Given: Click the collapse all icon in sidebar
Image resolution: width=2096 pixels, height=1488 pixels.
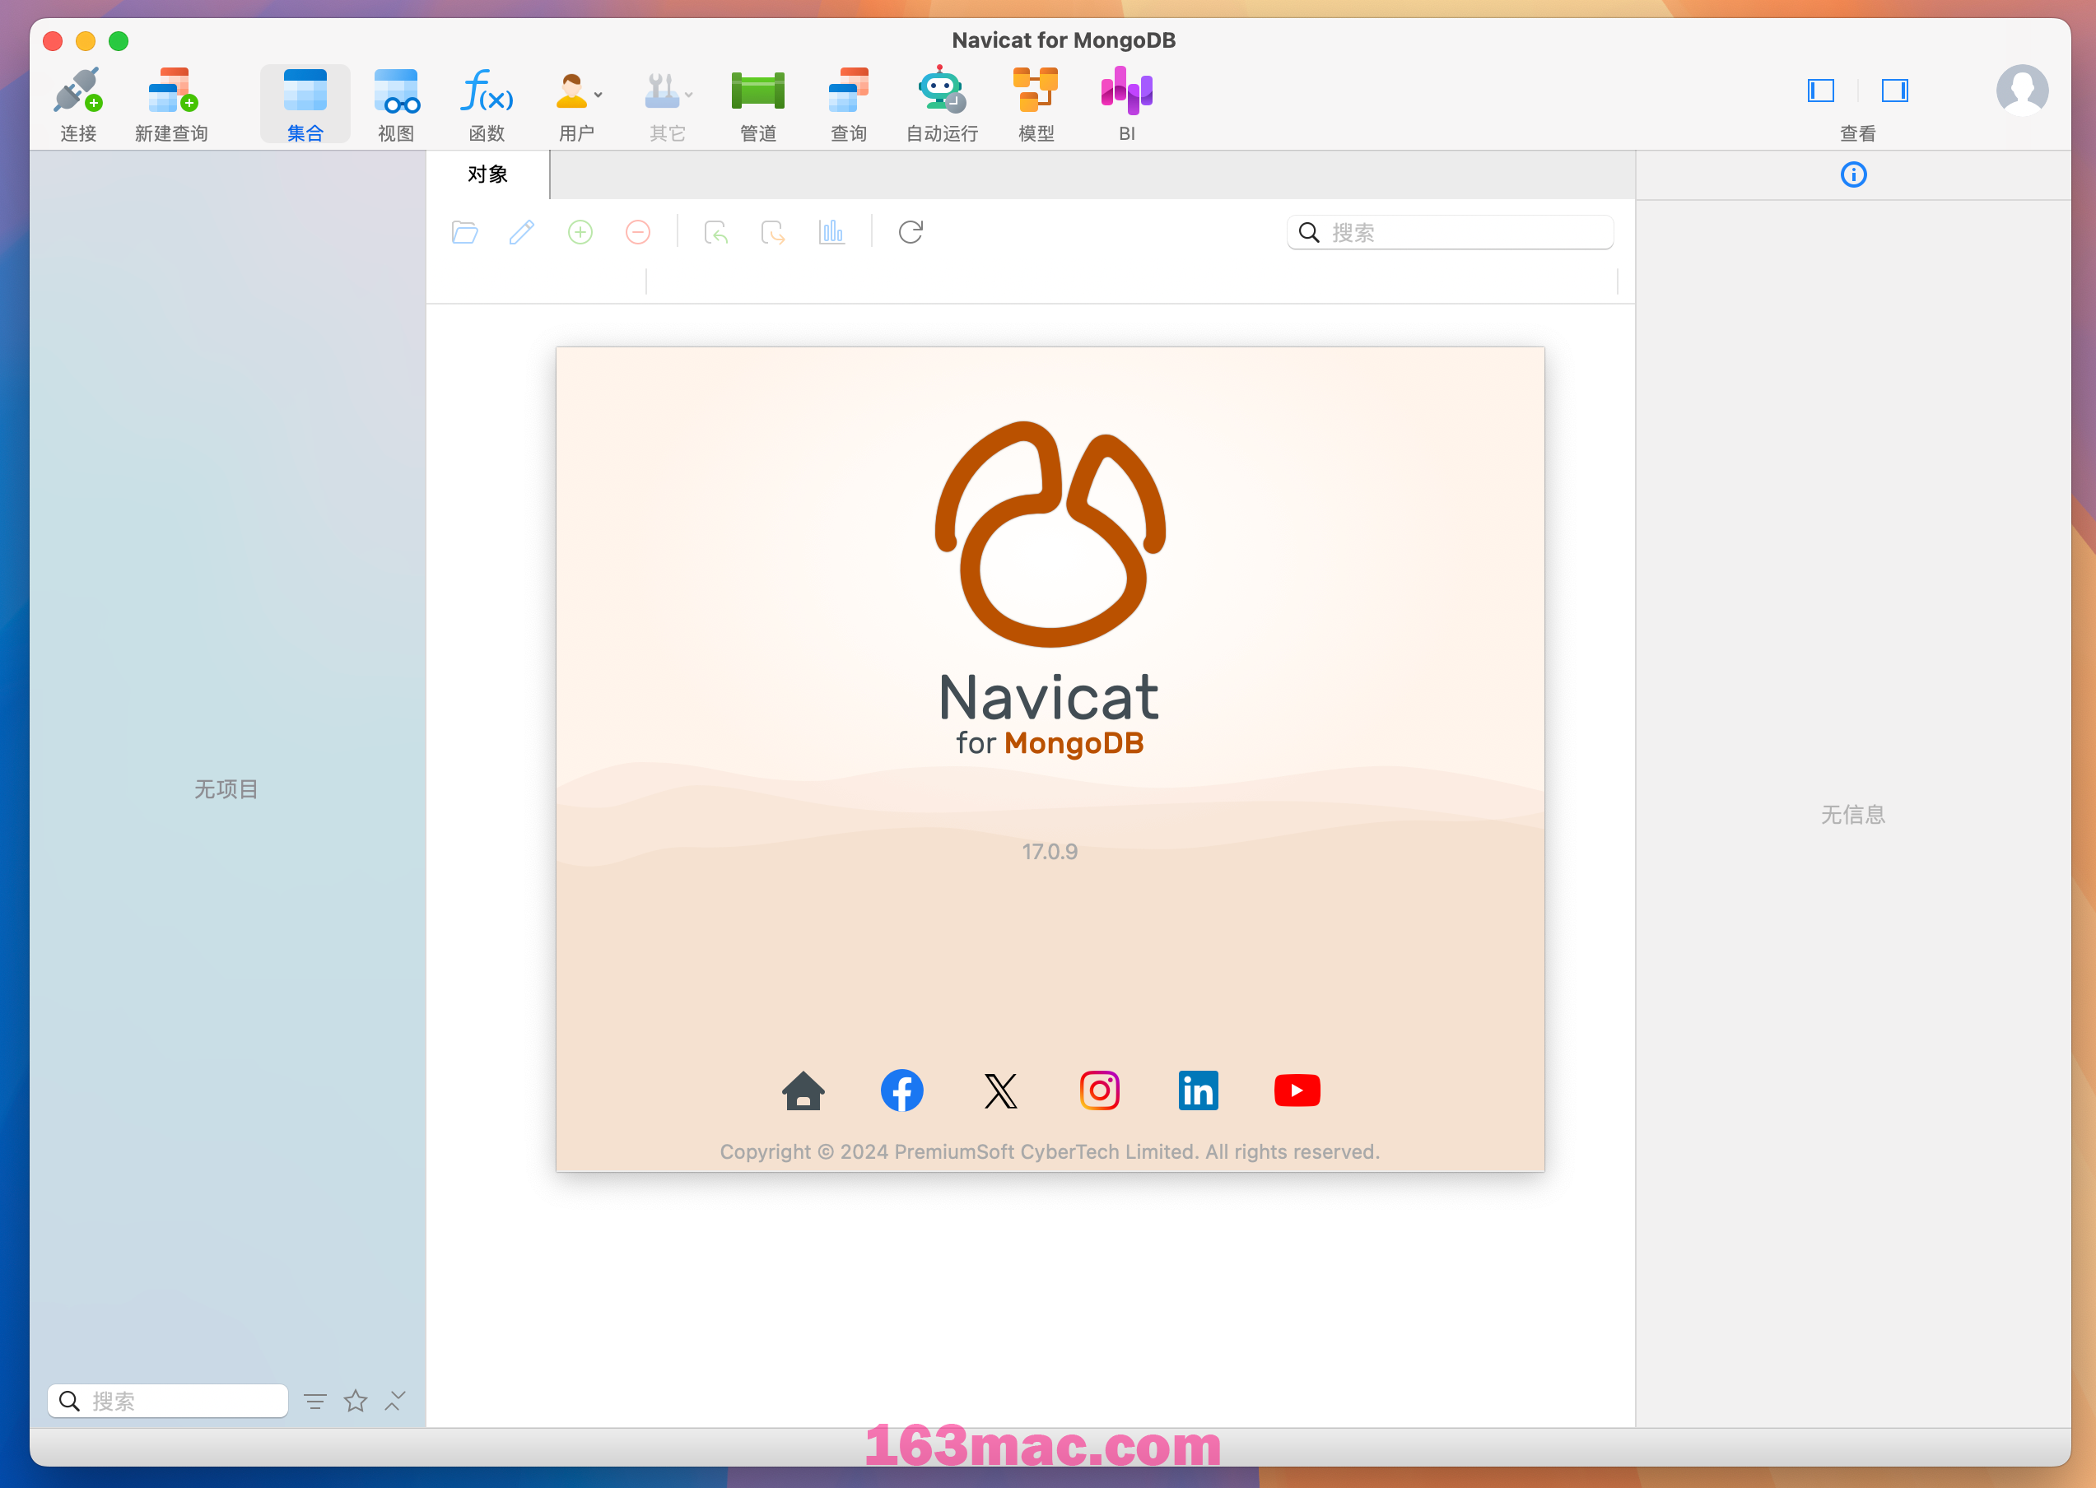Looking at the screenshot, I should point(395,1401).
